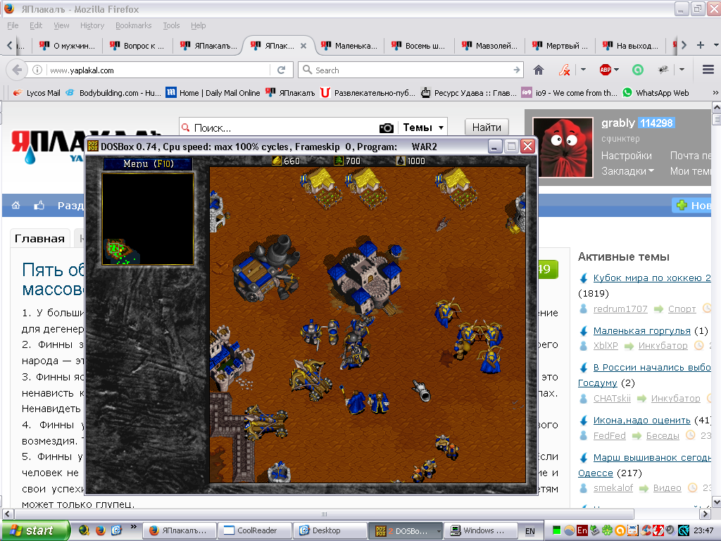Open a new tab with plus button

pos(701,45)
